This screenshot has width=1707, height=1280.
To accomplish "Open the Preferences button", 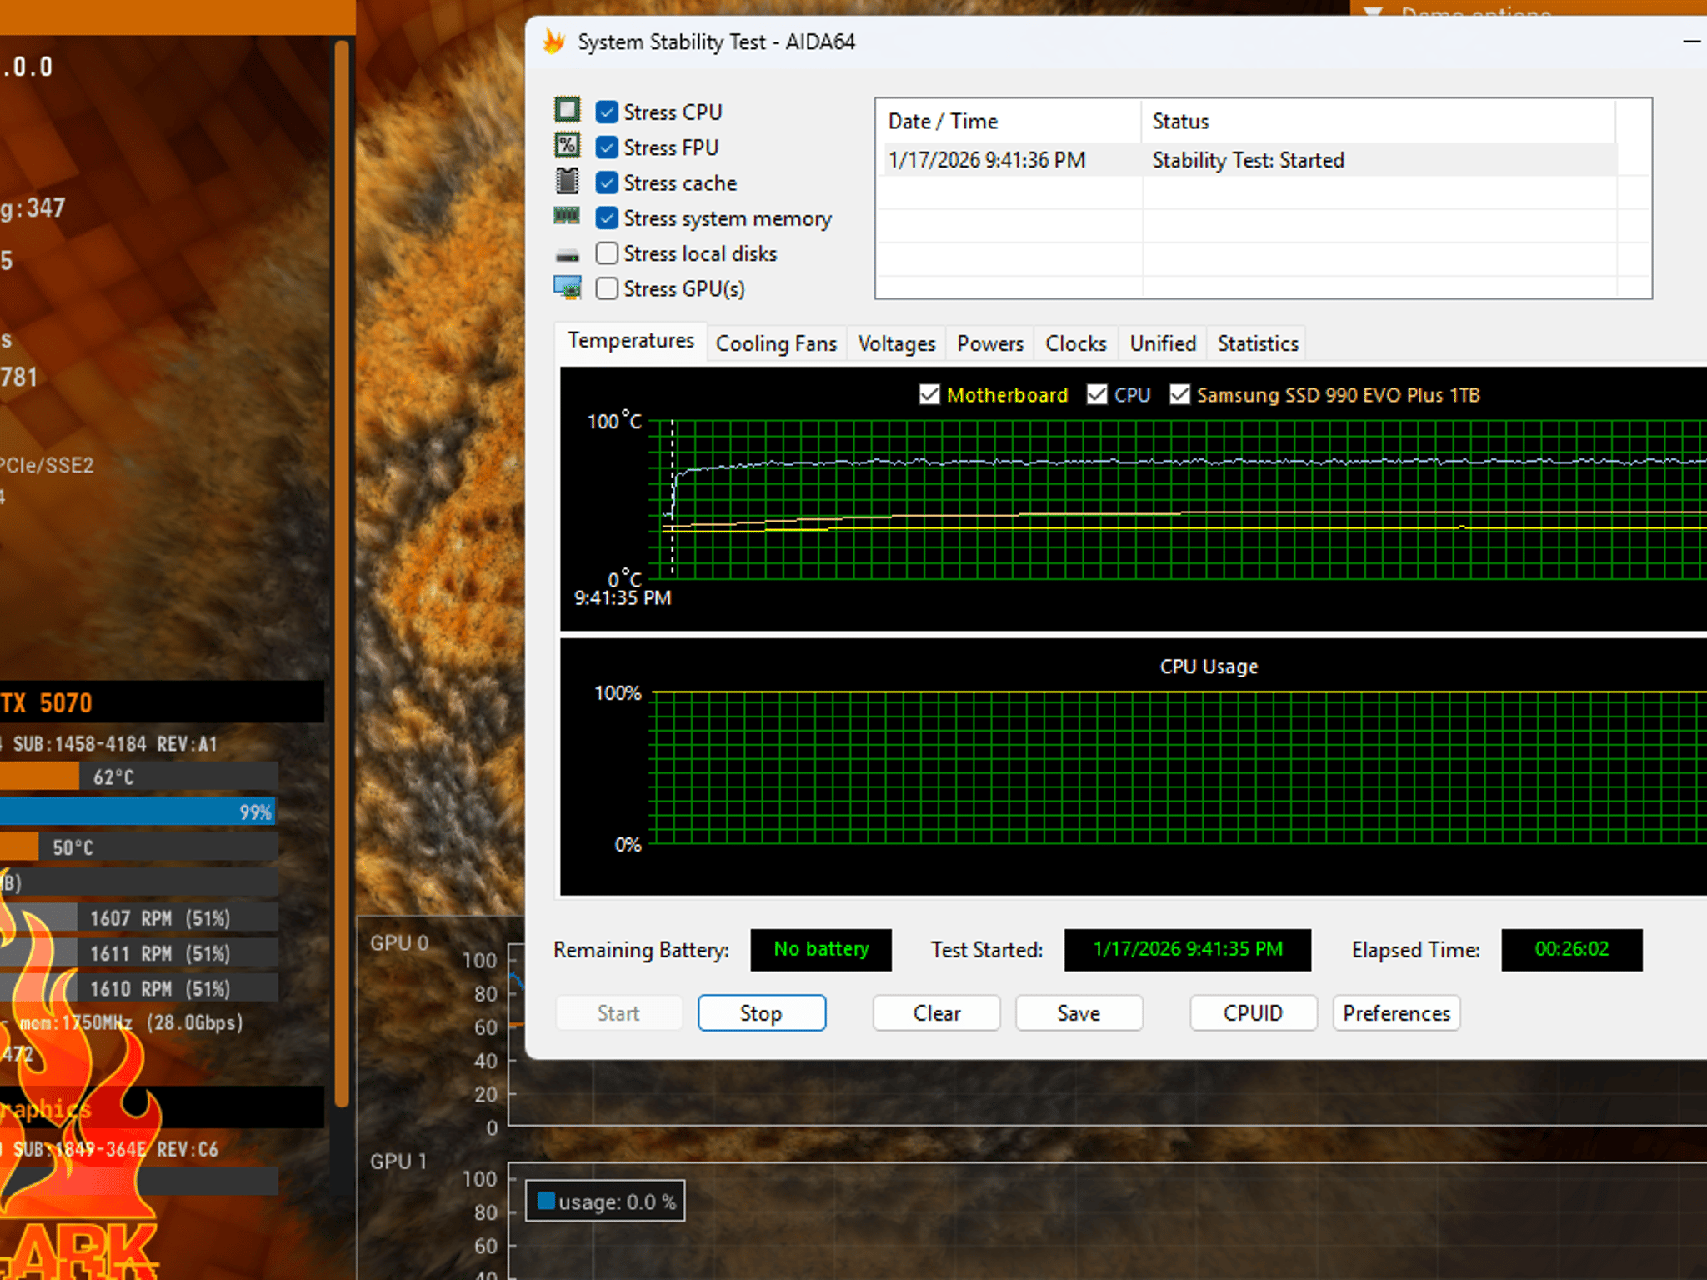I will coord(1397,1013).
